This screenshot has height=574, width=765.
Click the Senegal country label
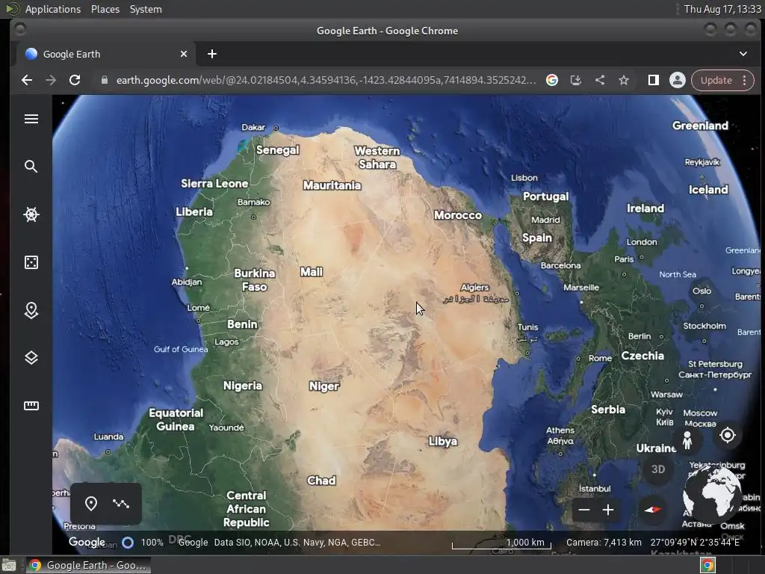coord(278,149)
